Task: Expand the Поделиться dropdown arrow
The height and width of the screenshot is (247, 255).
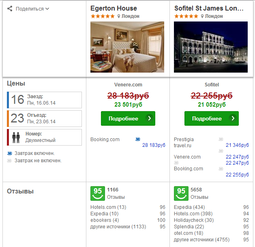Action: [47, 9]
